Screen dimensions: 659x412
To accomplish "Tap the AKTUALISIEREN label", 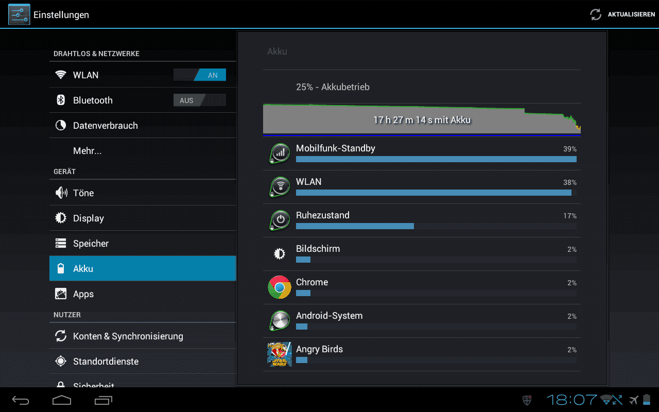I will point(631,14).
